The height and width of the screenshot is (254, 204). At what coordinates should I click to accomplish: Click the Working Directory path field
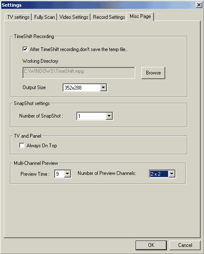(x=79, y=73)
